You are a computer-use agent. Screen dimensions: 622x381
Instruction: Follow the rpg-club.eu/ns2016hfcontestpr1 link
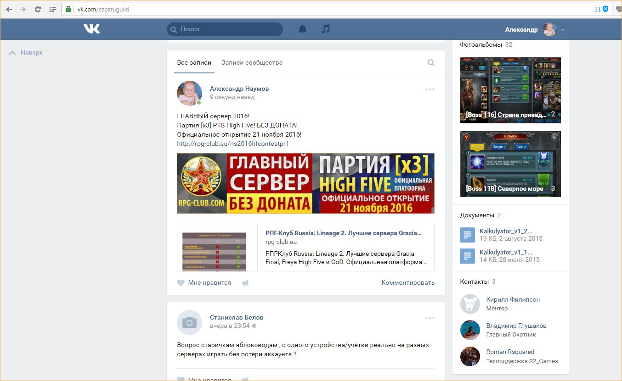pyautogui.click(x=233, y=144)
